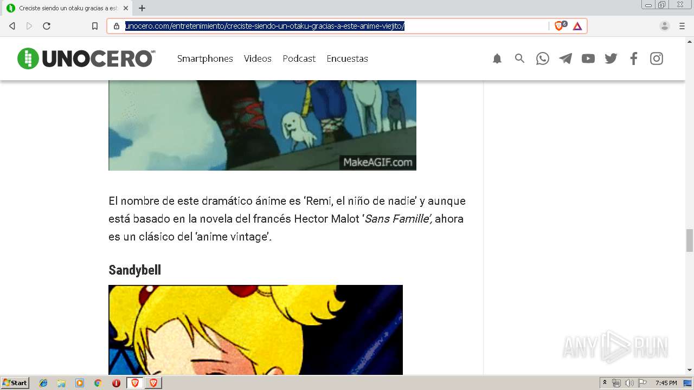Image resolution: width=694 pixels, height=390 pixels.
Task: Go back with browser back arrow
Action: coord(12,26)
